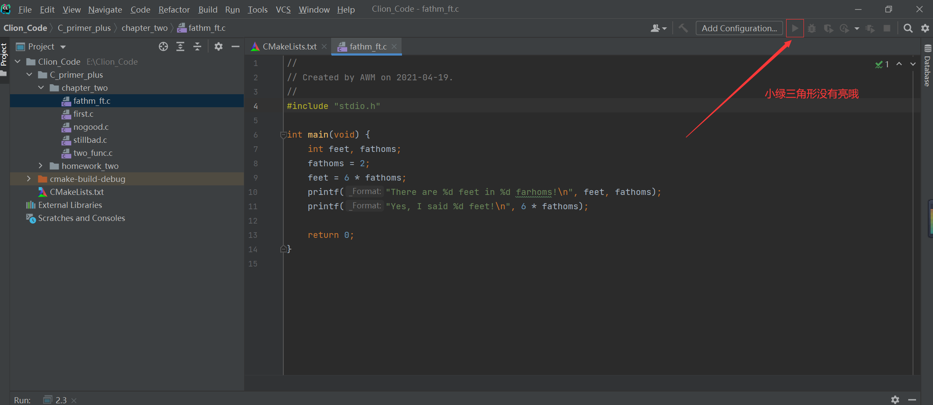Click the Build hammer icon
This screenshot has height=405, width=933.
(683, 28)
